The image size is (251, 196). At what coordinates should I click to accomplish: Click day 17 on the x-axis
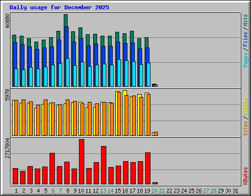coord(132,191)
